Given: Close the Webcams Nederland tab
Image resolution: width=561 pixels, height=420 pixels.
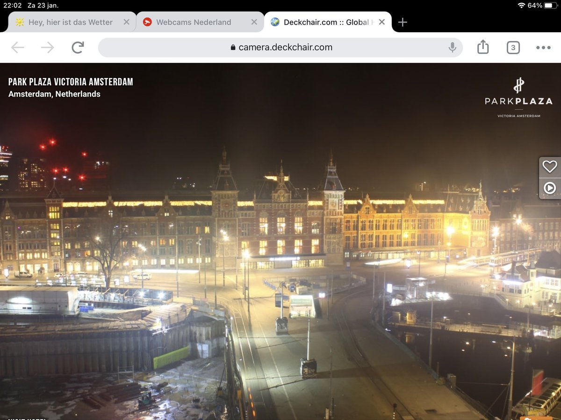Looking at the screenshot, I should coord(254,22).
